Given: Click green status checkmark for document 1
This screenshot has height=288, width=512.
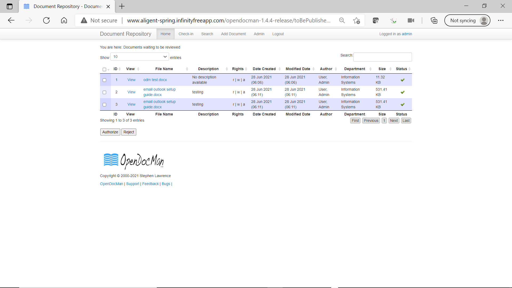Looking at the screenshot, I should pyautogui.click(x=402, y=80).
